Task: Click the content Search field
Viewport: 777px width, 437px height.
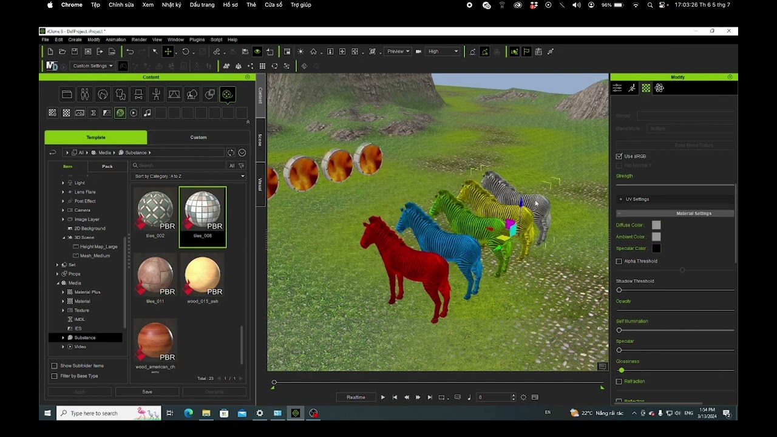Action: tap(179, 166)
